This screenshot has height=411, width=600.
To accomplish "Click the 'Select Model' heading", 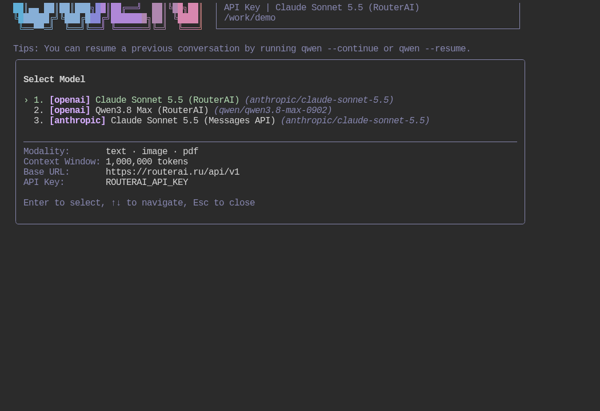I will 54,79.
